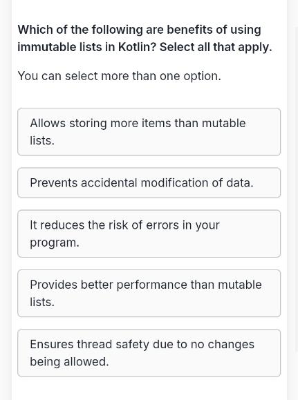
Task: Choose 'It reduces the risk of errors' answer
Action: (x=149, y=234)
